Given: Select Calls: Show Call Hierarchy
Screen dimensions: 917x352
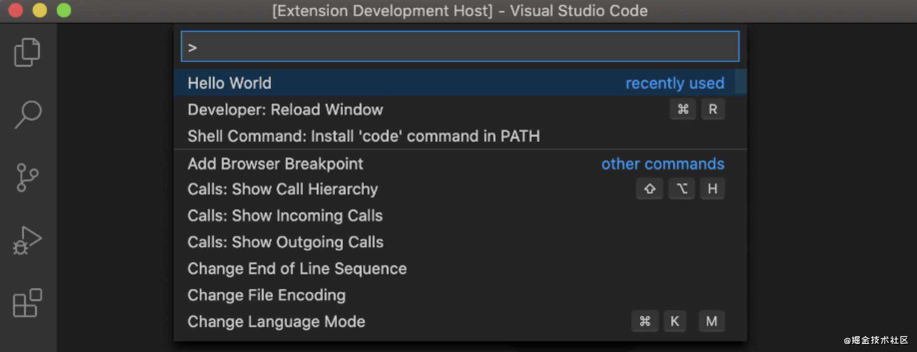Looking at the screenshot, I should pyautogui.click(x=460, y=189).
